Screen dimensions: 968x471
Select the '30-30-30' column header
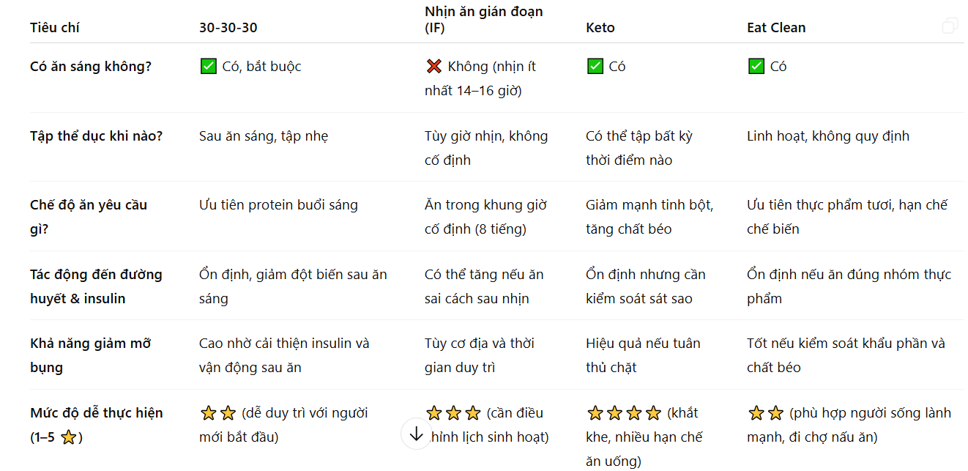228,28
